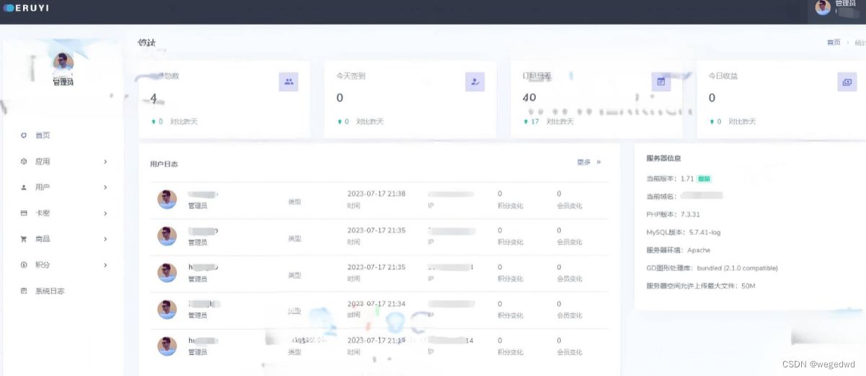Click the GD图形处理库 bundled line
This screenshot has height=376, width=866.
tap(712, 268)
